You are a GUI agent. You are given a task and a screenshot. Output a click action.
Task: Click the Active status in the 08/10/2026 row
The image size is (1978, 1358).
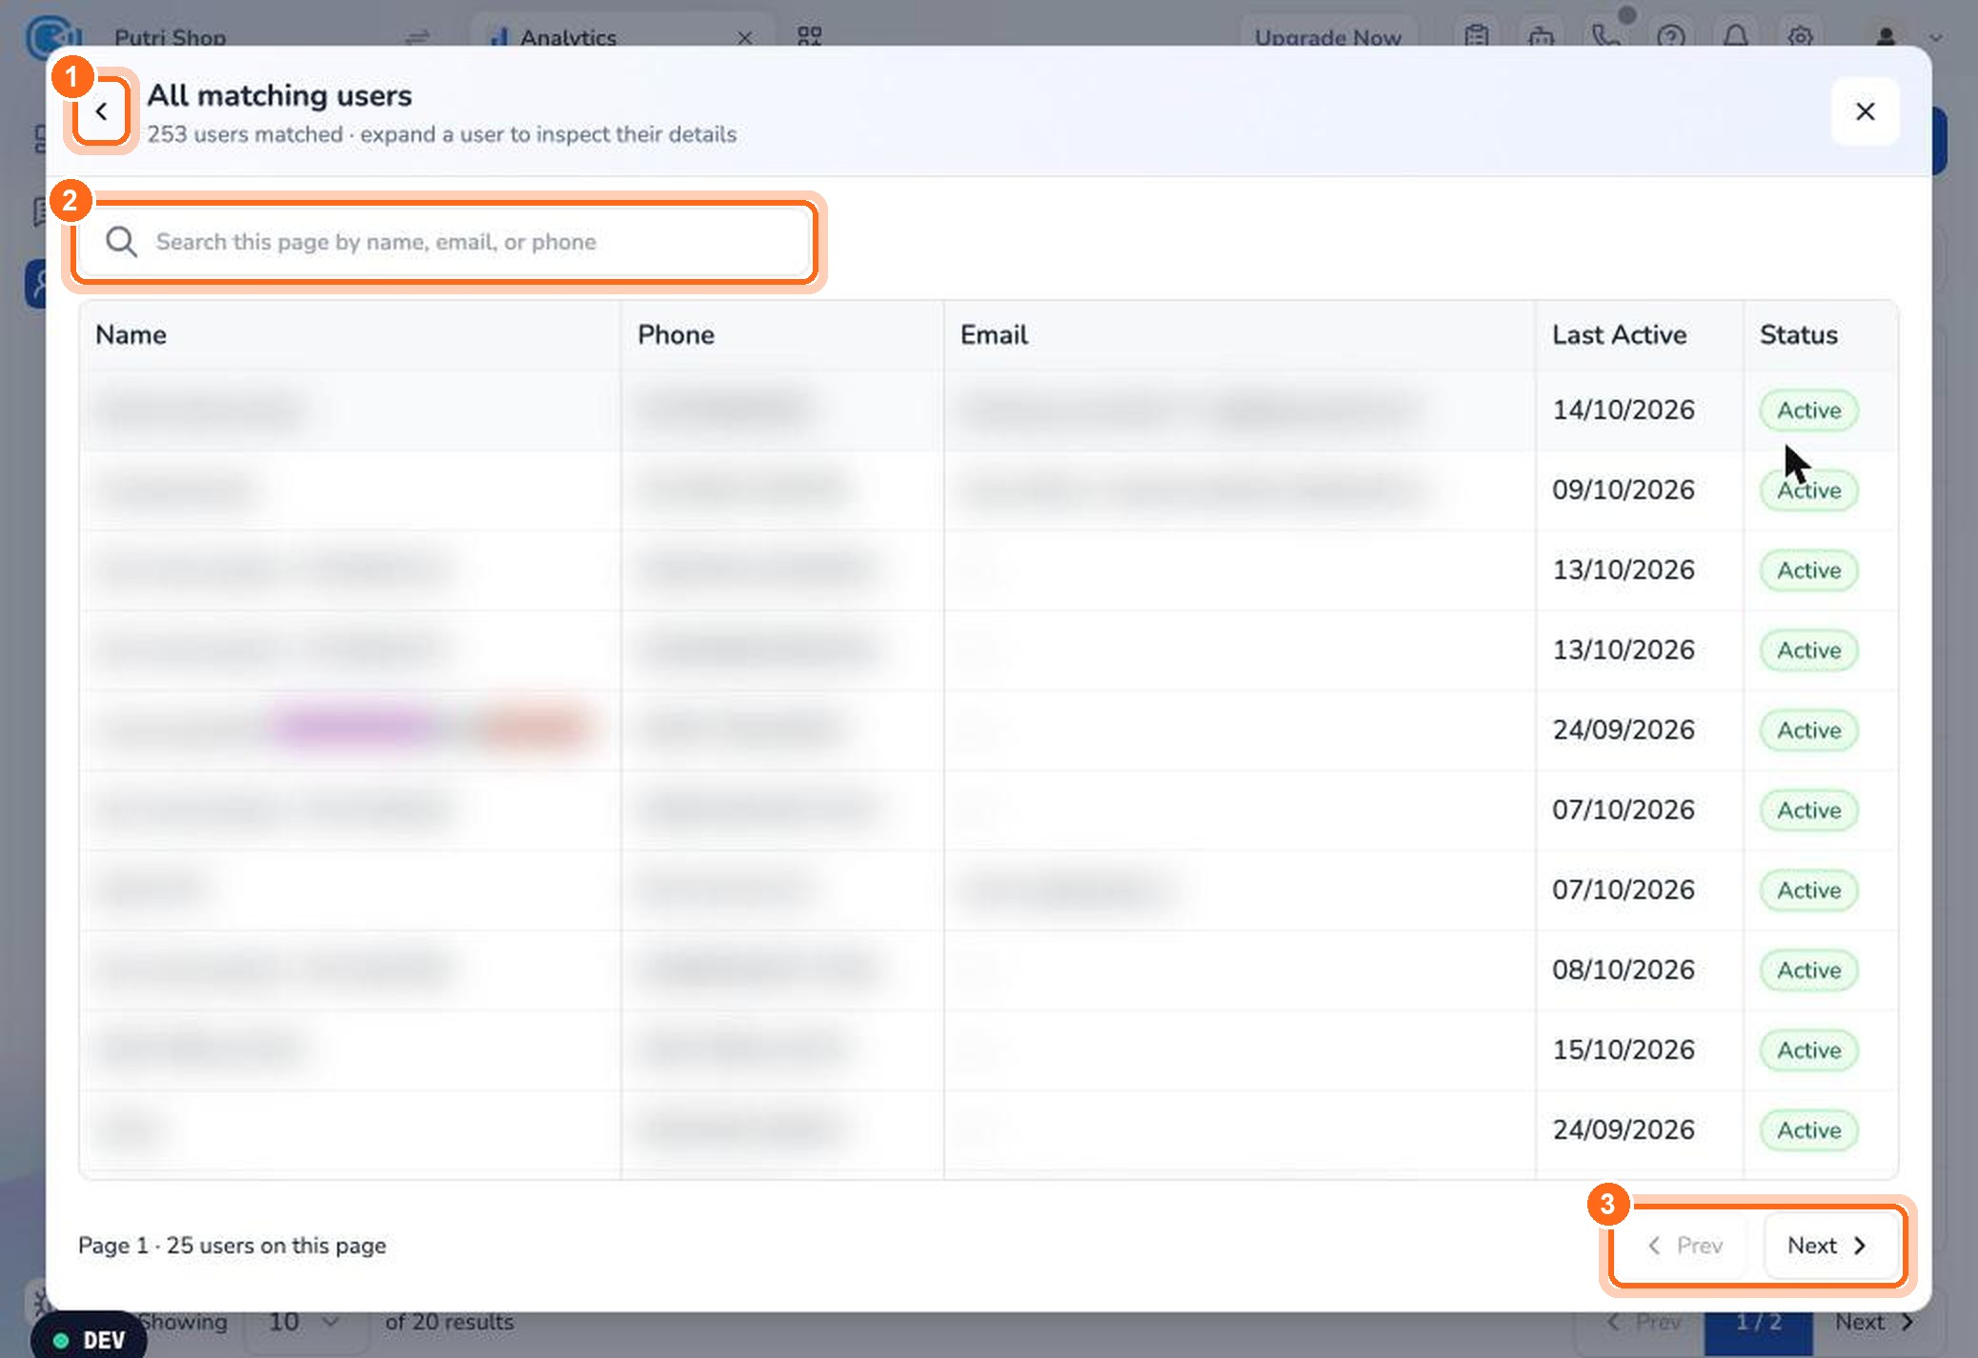(1808, 970)
